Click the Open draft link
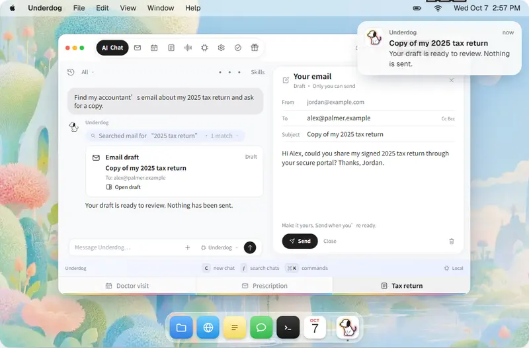This screenshot has height=348, width=529. pos(124,187)
